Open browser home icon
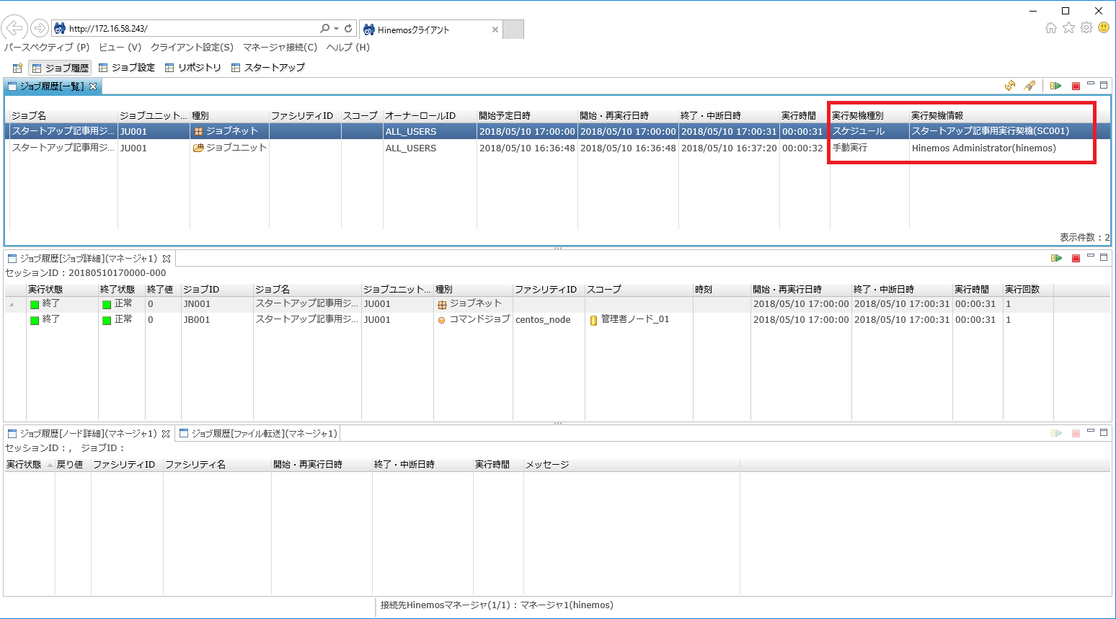1116x619 pixels. click(1051, 27)
